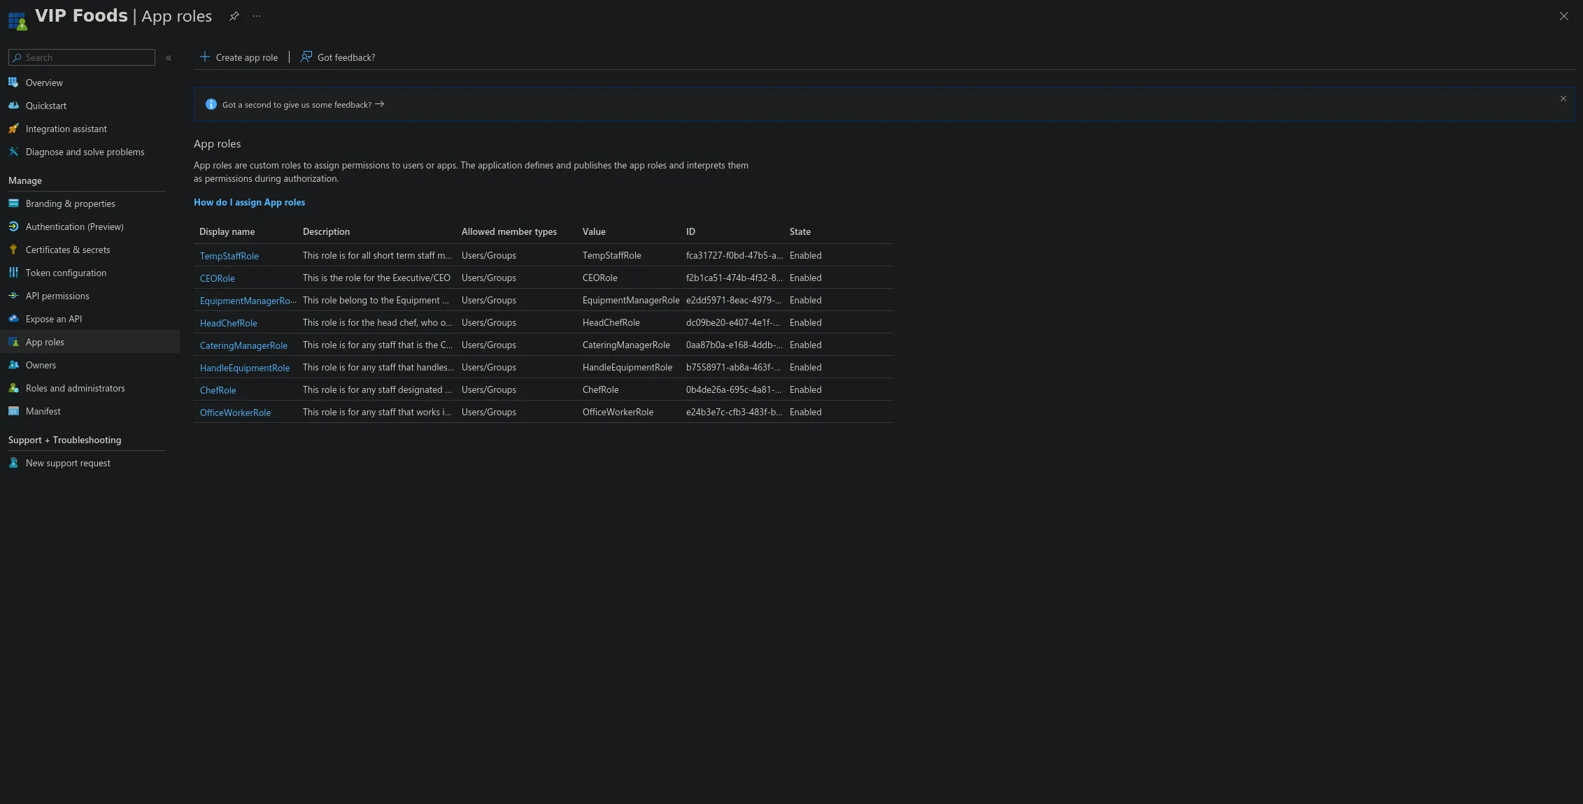This screenshot has width=1583, height=804.
Task: Pin the VIP Foods App roles page
Action: [x=234, y=16]
